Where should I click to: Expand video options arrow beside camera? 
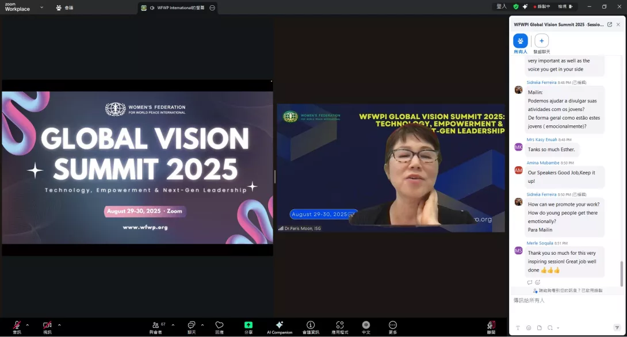click(x=59, y=325)
